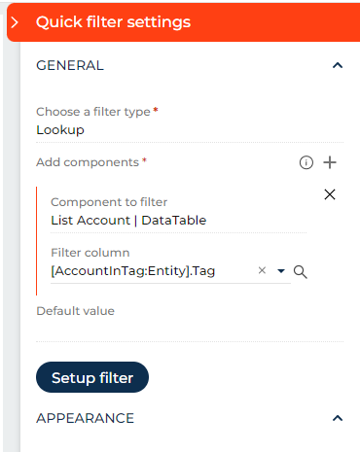This screenshot has height=452, width=360.
Task: Click the Choose a filter type label
Action: coord(93,112)
